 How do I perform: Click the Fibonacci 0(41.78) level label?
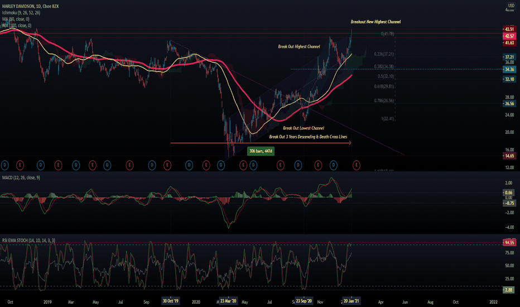(x=387, y=33)
